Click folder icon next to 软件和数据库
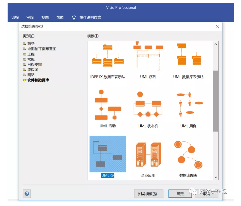Screen dimensions: 241x206 tap(25, 80)
